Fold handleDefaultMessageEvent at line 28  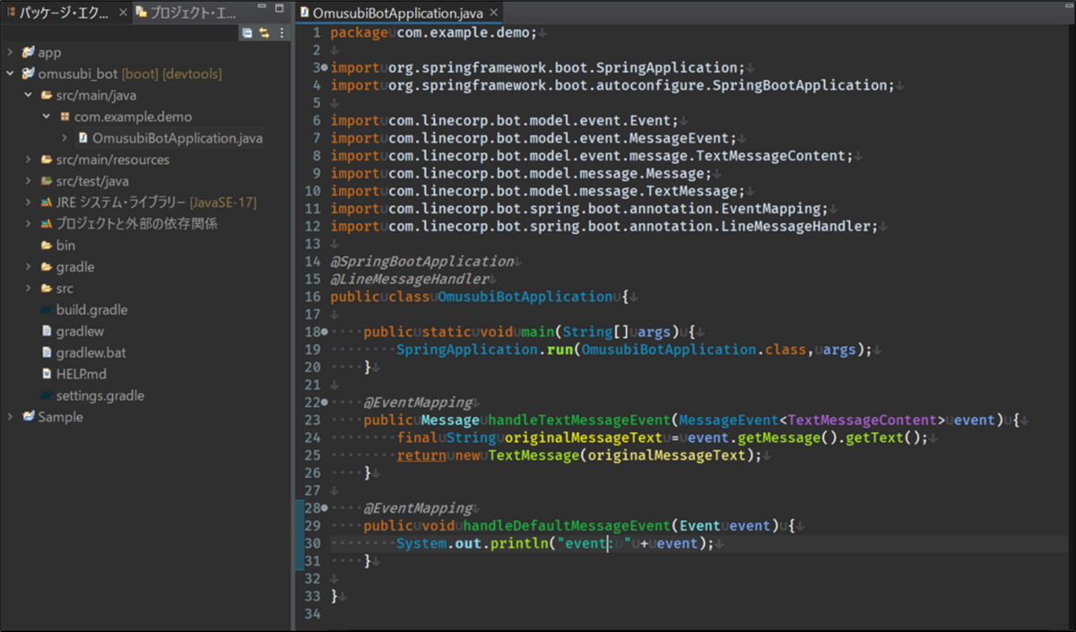tap(324, 508)
